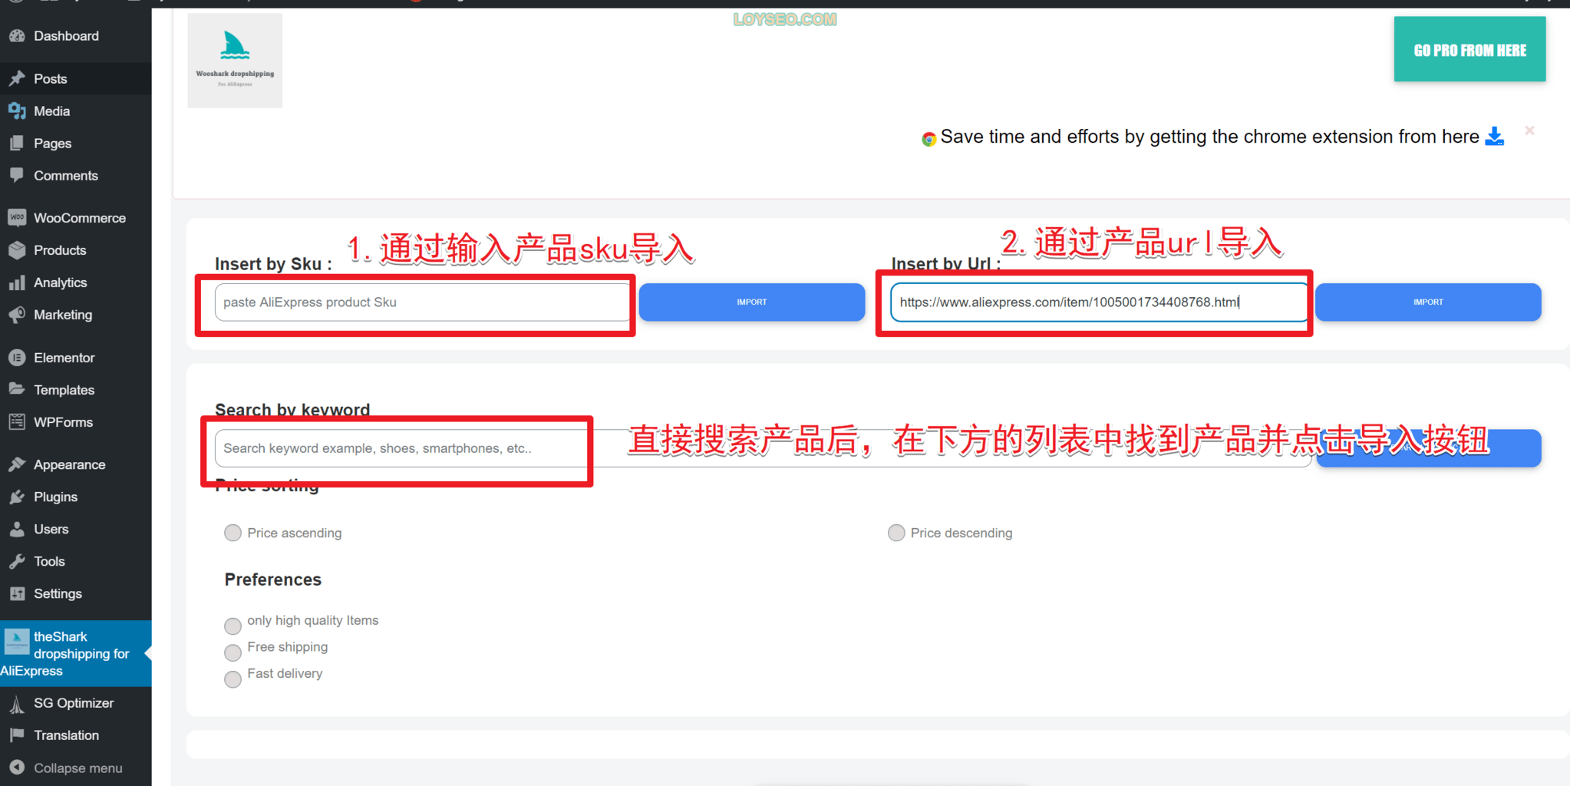Click IMPORT button next to Sku field
Screen dimensions: 1570x786
752,302
